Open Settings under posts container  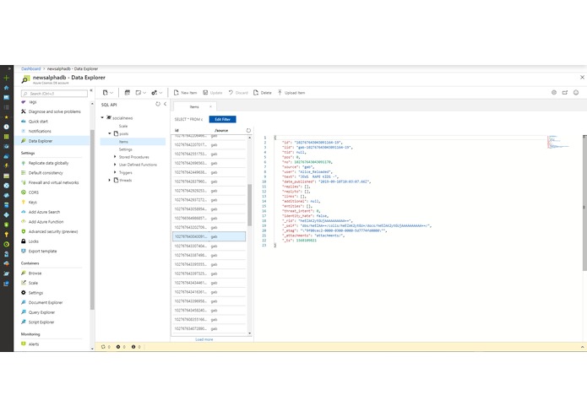(125, 149)
